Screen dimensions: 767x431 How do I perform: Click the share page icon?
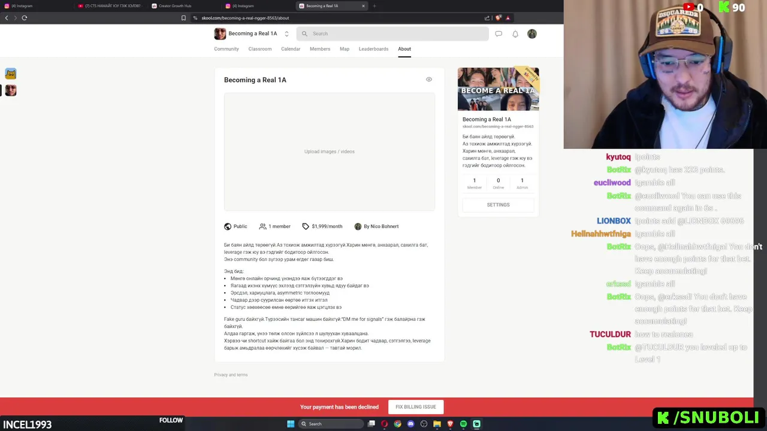tap(487, 18)
